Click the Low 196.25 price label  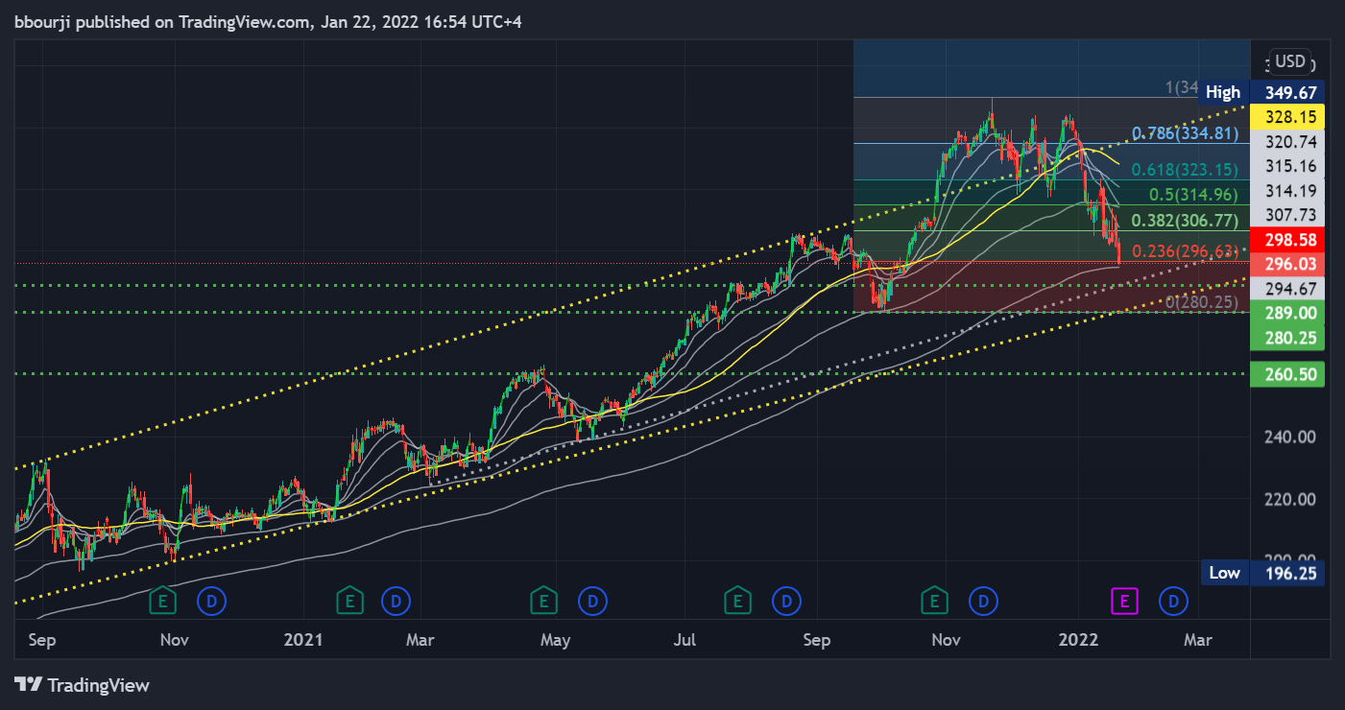pos(1263,573)
